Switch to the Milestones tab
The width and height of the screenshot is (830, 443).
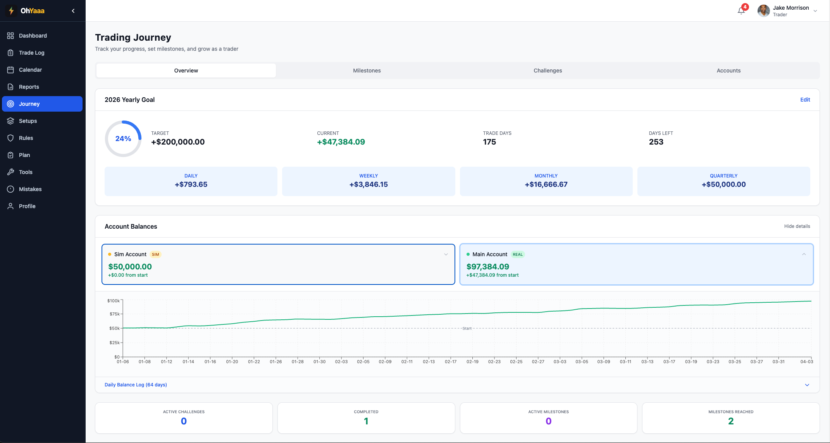tap(367, 70)
